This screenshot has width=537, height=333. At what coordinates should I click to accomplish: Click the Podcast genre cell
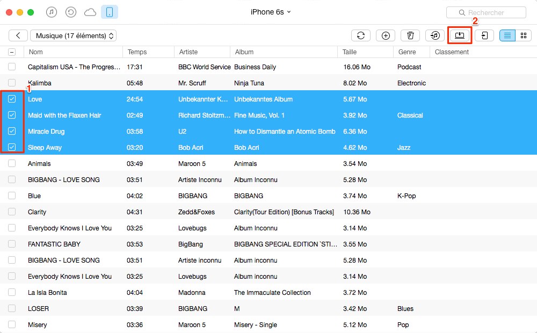(409, 67)
